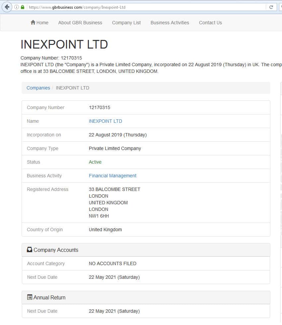Click the house icon beside Home
The height and width of the screenshot is (325, 282).
coord(33,23)
